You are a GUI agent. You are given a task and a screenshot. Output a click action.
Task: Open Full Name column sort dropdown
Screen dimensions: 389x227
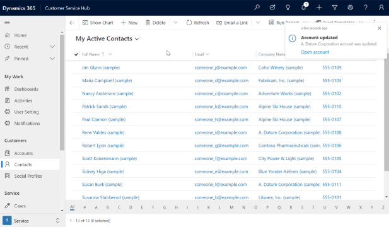coord(110,54)
